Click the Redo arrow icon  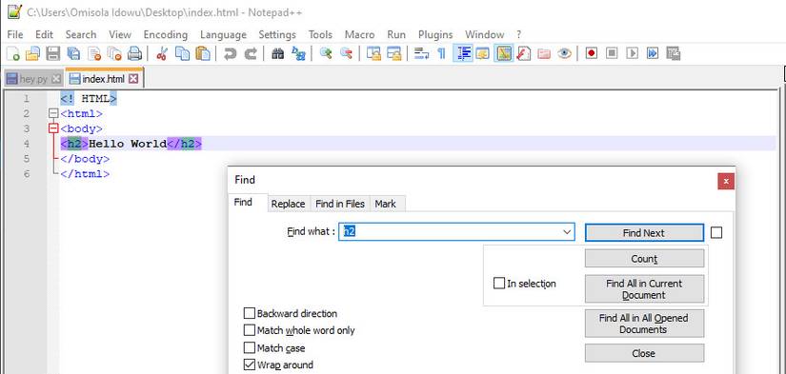251,53
